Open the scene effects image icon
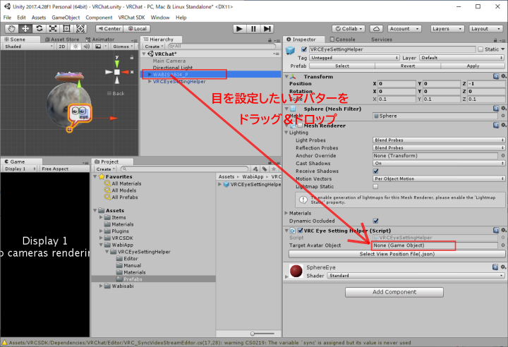 coord(98,47)
